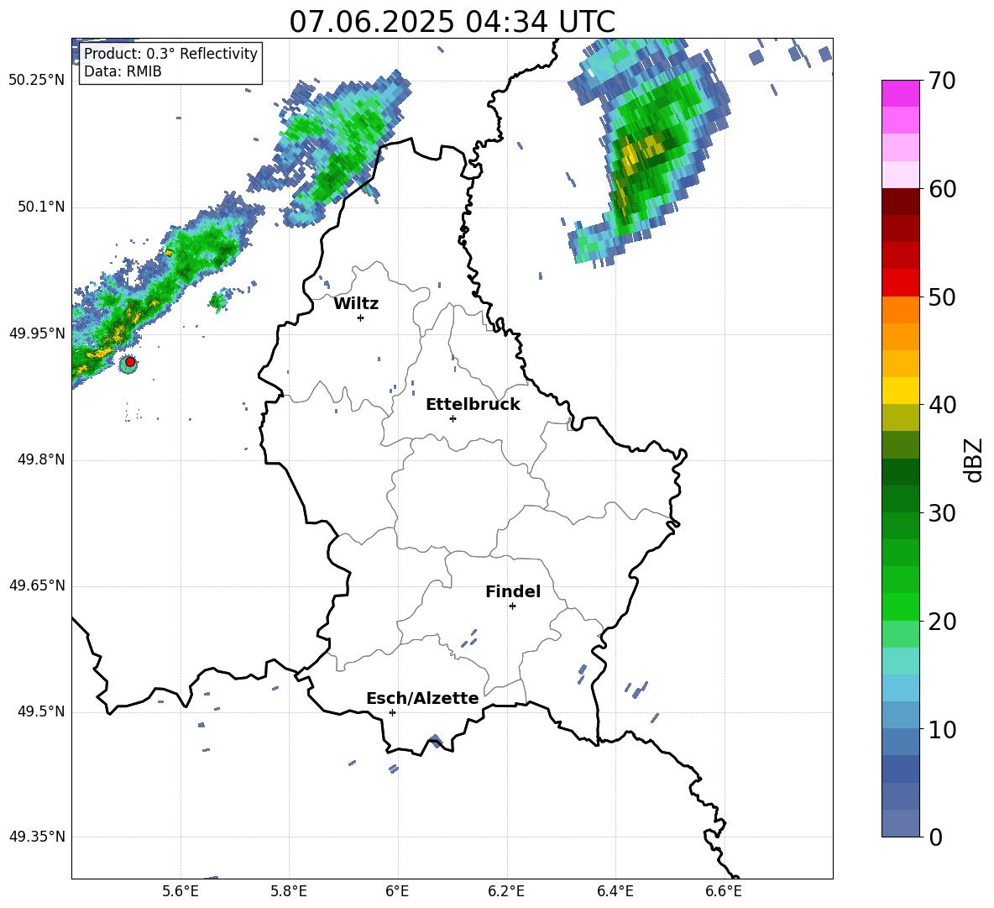
Task: Click the 5.8°E longitude label
Action: point(289,891)
